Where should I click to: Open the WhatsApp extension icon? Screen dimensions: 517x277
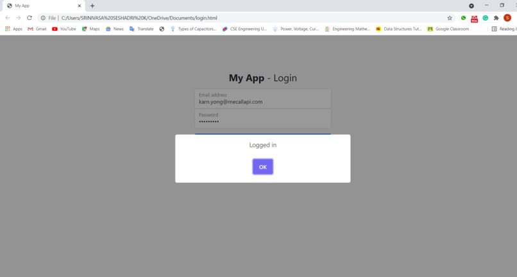[464, 18]
